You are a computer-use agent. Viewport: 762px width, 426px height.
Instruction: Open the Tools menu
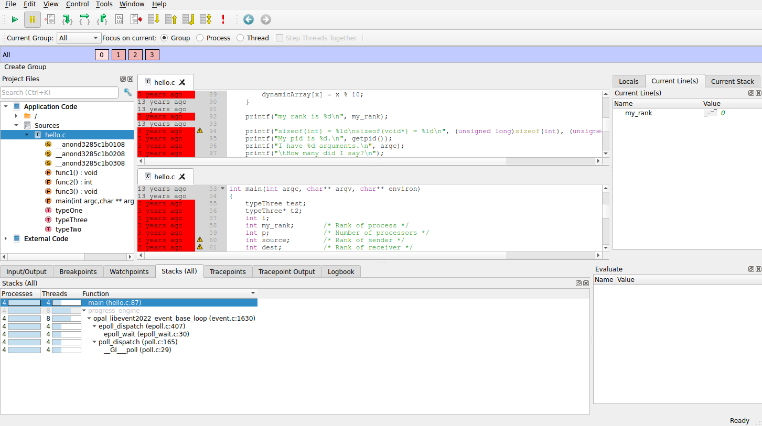[104, 4]
